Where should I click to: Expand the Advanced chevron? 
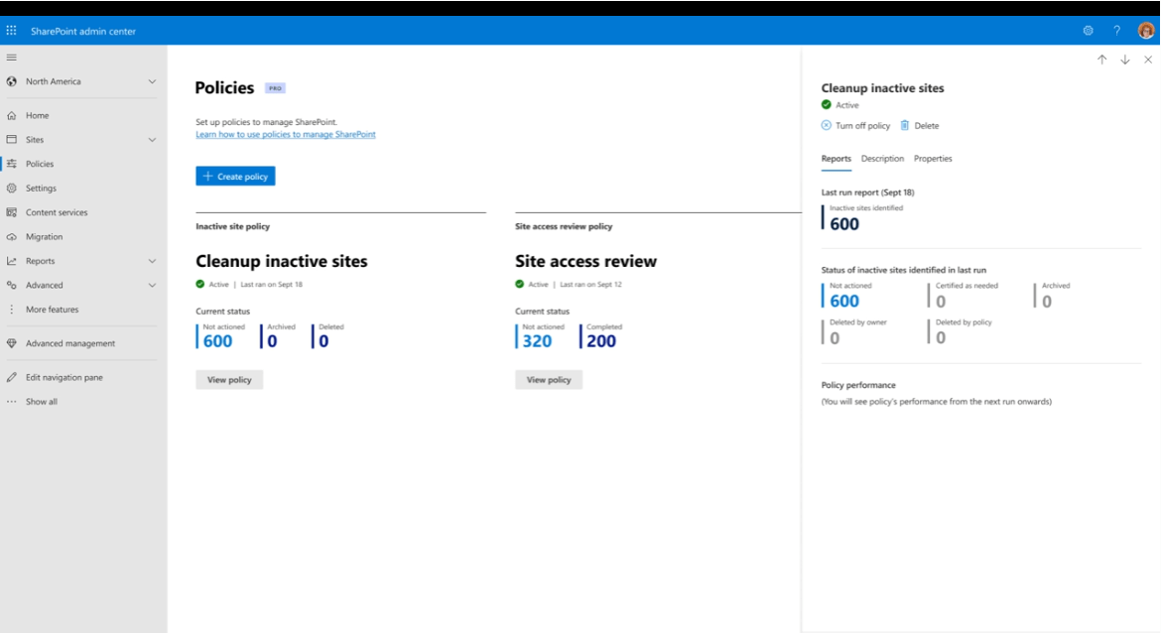coord(152,285)
